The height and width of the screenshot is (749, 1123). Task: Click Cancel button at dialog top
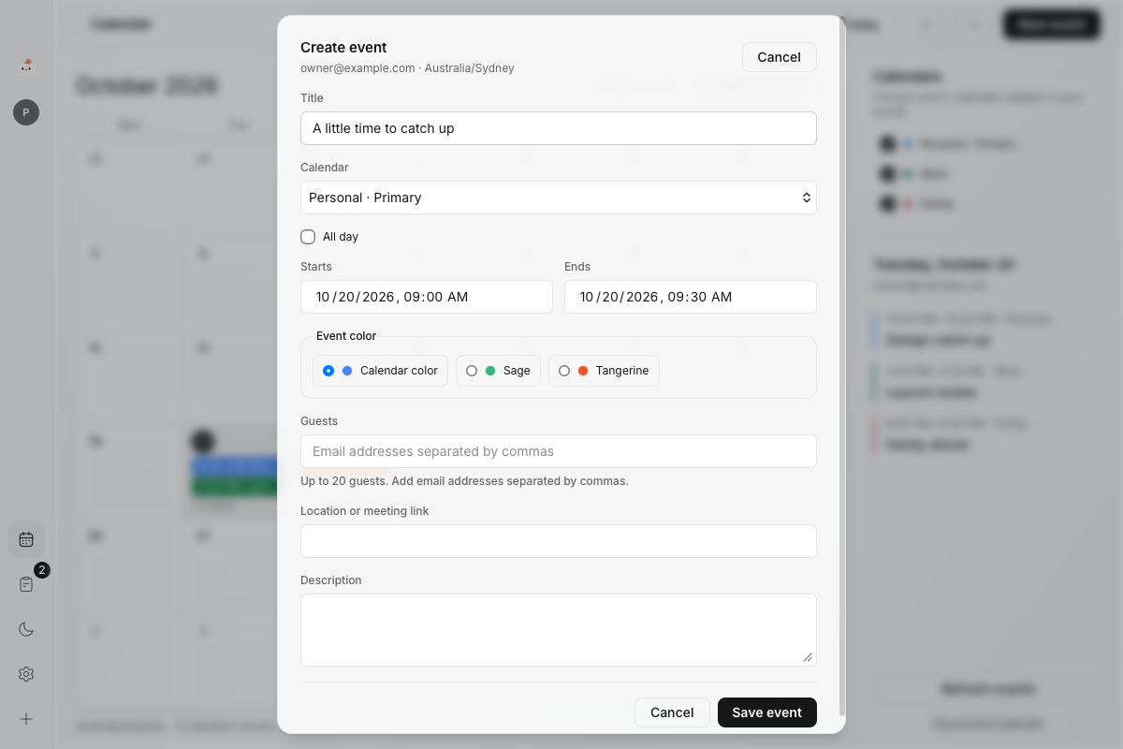pos(780,57)
